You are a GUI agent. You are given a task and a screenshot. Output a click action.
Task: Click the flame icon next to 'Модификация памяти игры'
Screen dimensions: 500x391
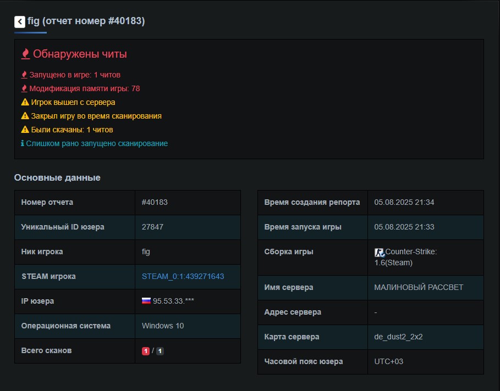pos(24,88)
